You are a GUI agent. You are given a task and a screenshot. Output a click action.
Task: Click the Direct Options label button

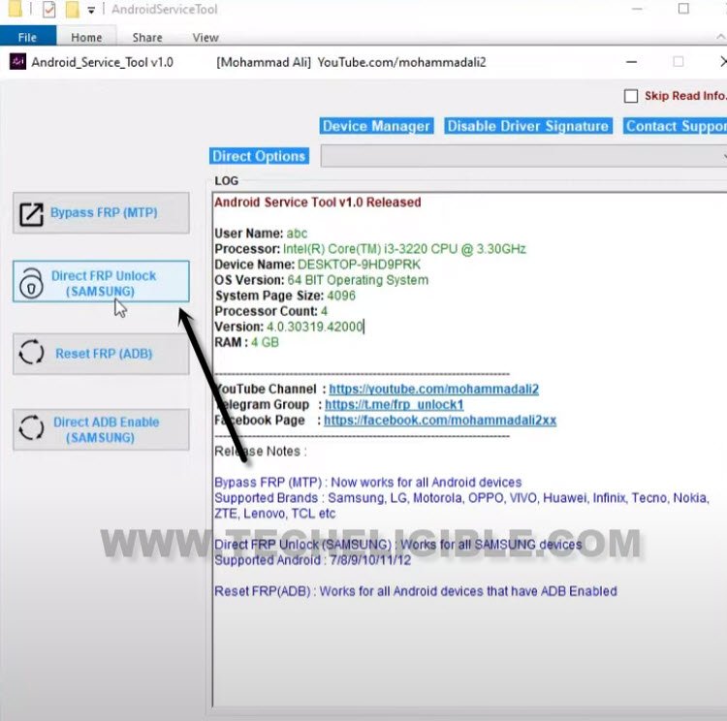pos(259,156)
